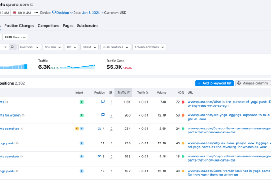This screenshot has height=181, width=271.
Task: Open the Are-yoga-leggings-supposed-to-be-tight URL
Action: pyautogui.click(x=229, y=117)
